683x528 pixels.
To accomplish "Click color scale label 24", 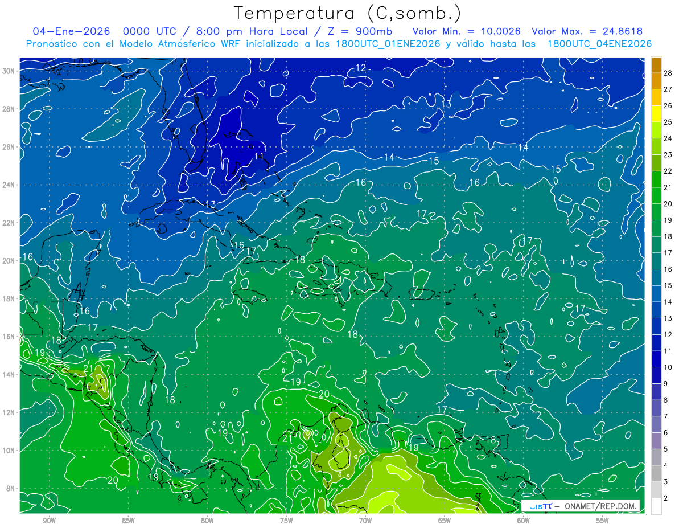I will (x=668, y=138).
